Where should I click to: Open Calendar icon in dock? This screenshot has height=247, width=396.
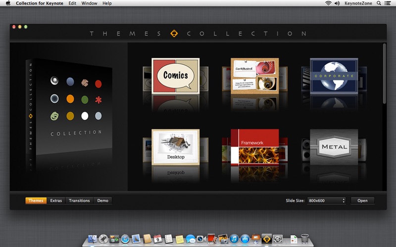point(158,239)
